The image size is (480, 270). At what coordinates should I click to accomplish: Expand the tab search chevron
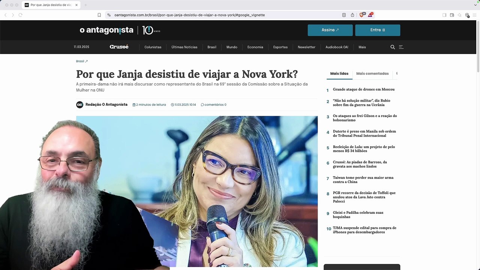[475, 5]
